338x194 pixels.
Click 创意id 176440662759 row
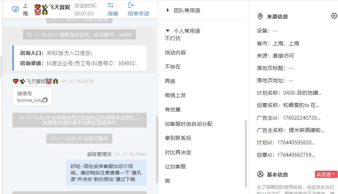coord(286,155)
